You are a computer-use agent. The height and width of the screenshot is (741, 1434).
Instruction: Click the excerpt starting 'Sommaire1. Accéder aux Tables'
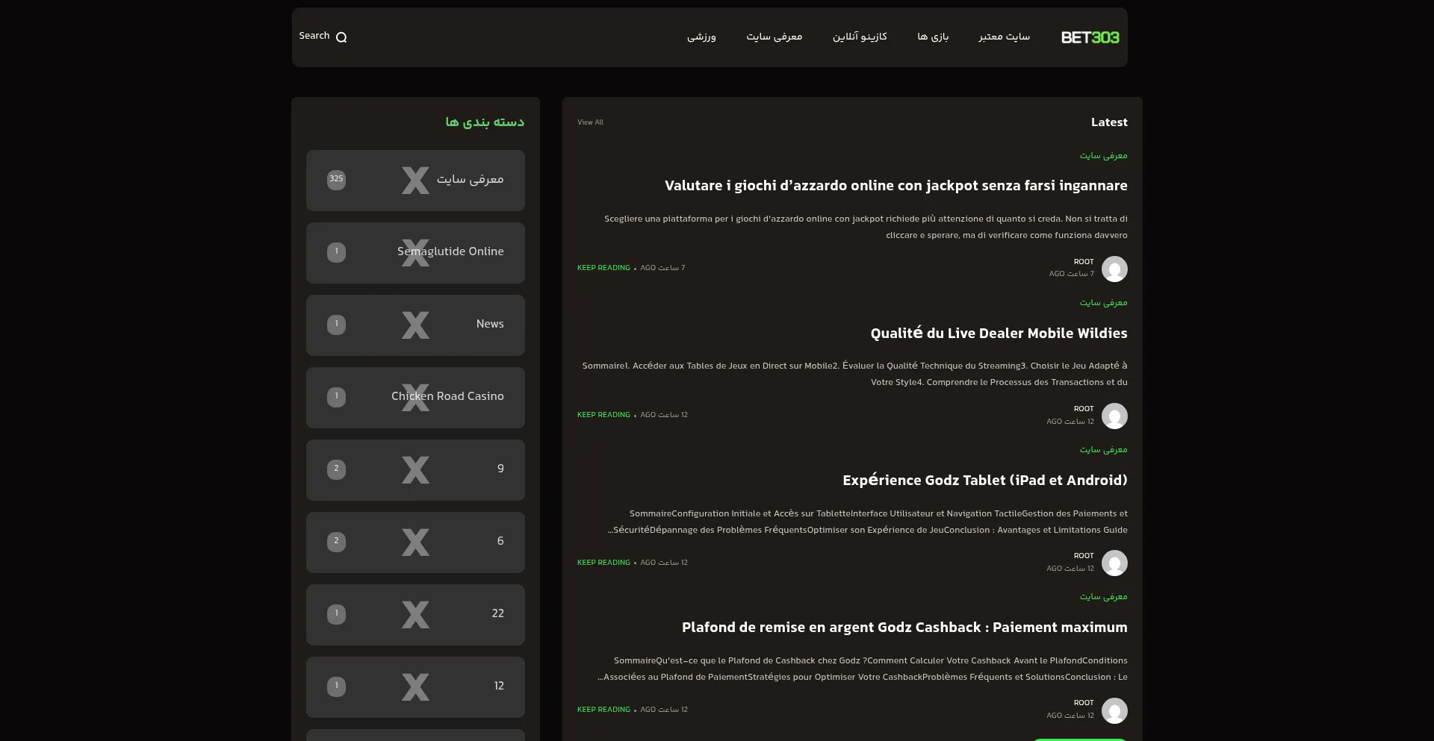854,374
